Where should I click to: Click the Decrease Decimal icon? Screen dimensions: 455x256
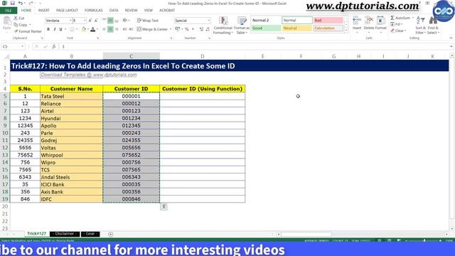(x=208, y=29)
